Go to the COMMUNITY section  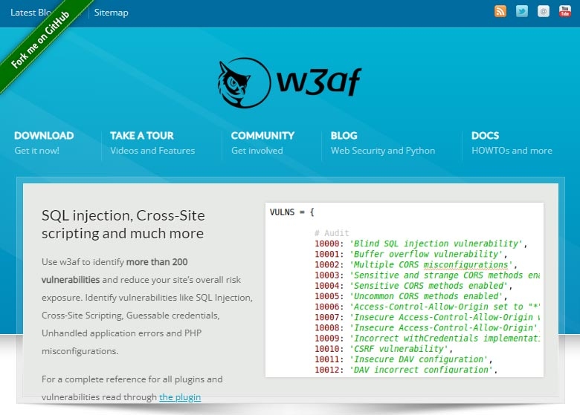click(262, 136)
